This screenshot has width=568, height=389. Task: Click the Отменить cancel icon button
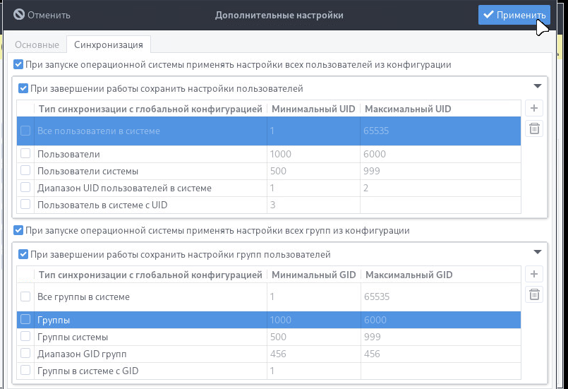coord(42,15)
